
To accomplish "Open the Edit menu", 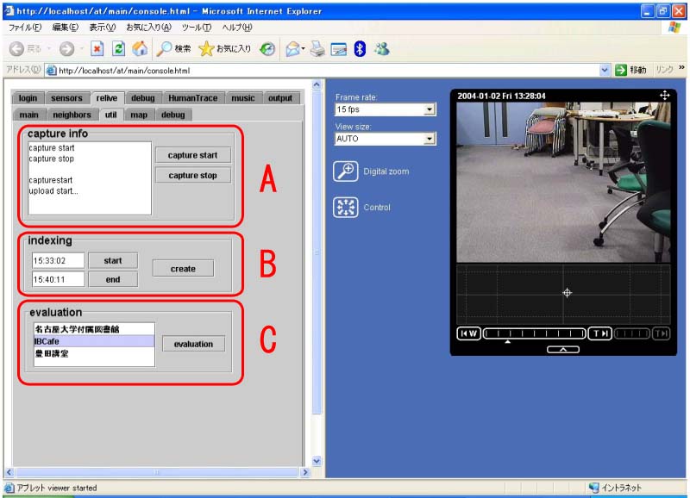I will (x=66, y=28).
